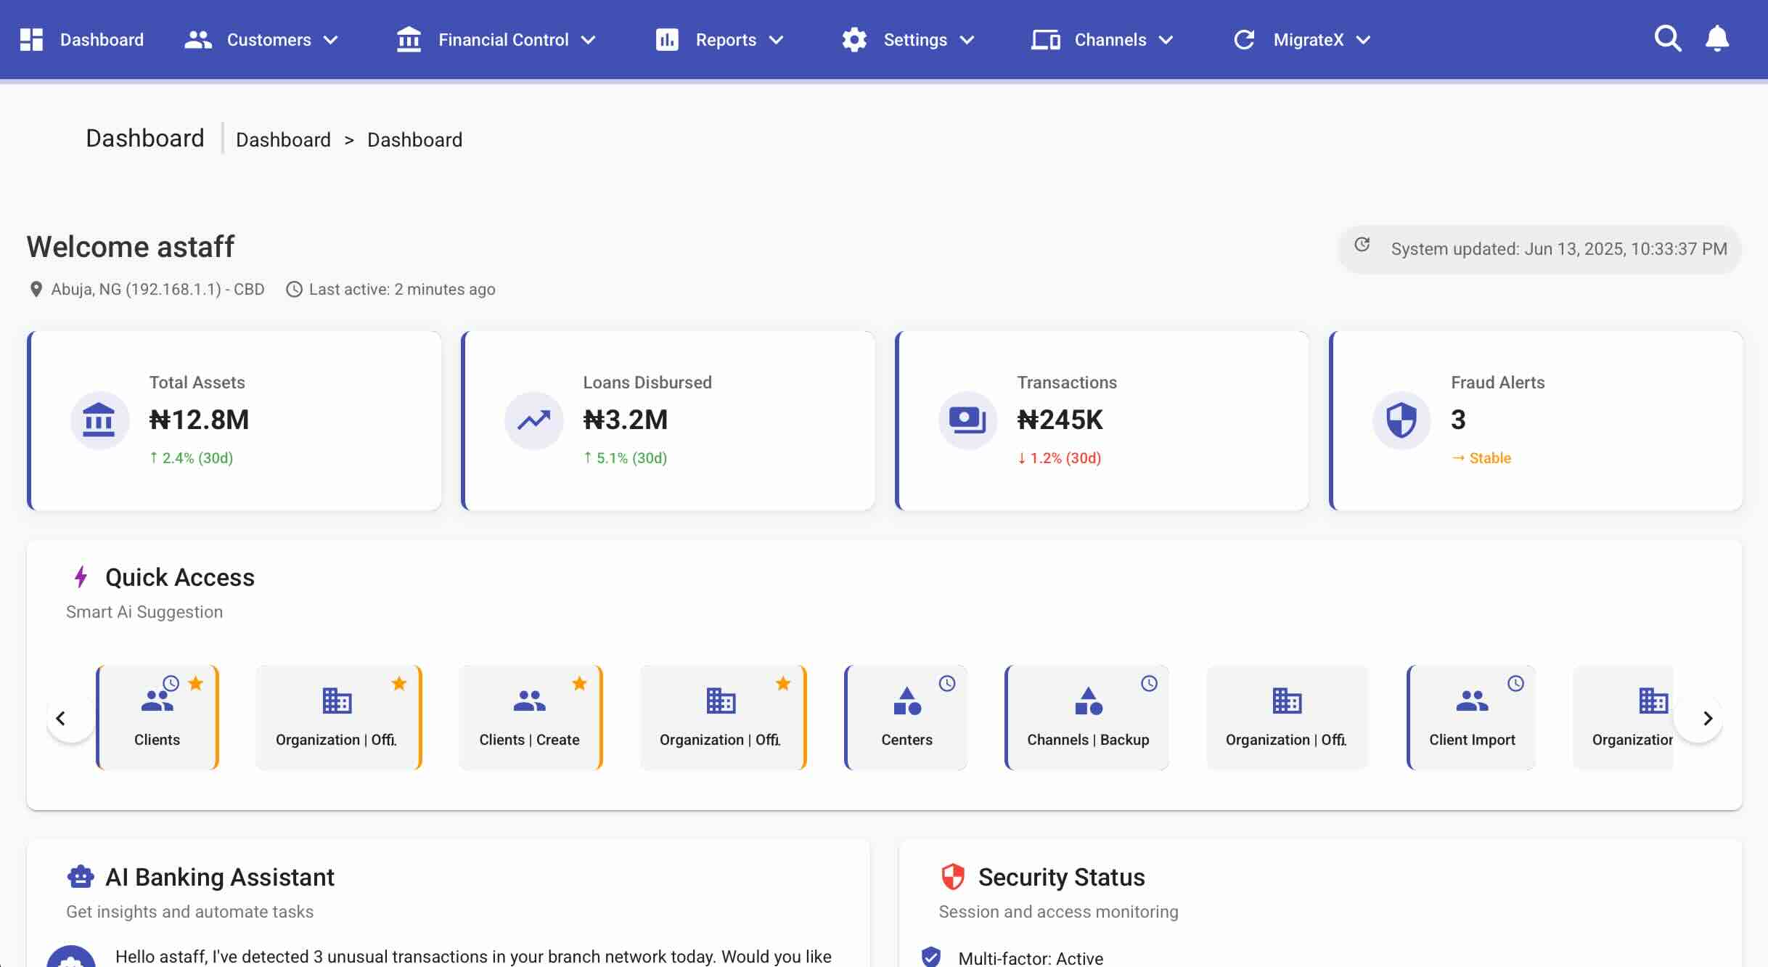Click the AI Banking Assistant robot icon
Screen dimensions: 1768x967
pos(81,877)
